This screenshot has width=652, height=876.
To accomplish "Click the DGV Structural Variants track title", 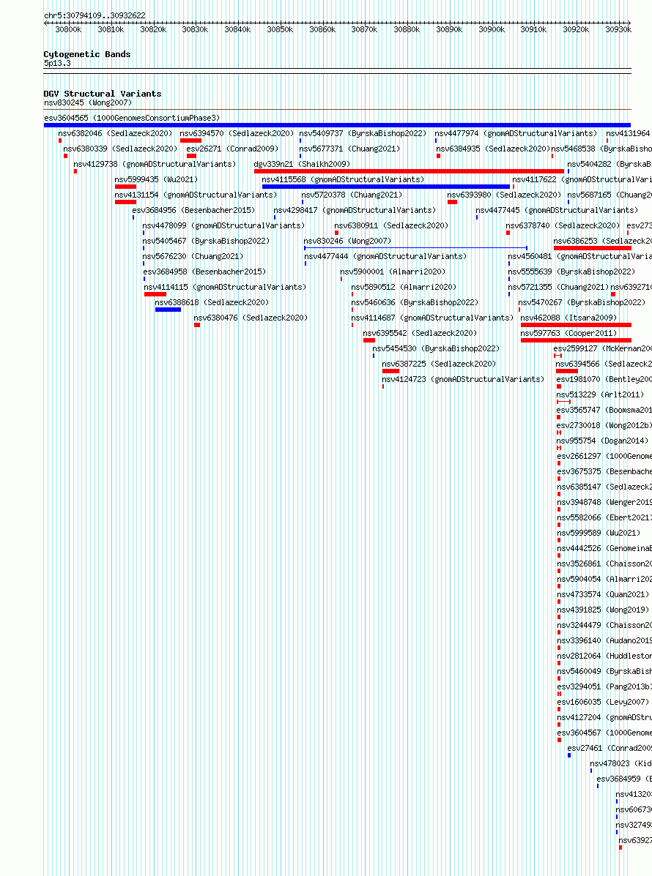I will 103,94.
